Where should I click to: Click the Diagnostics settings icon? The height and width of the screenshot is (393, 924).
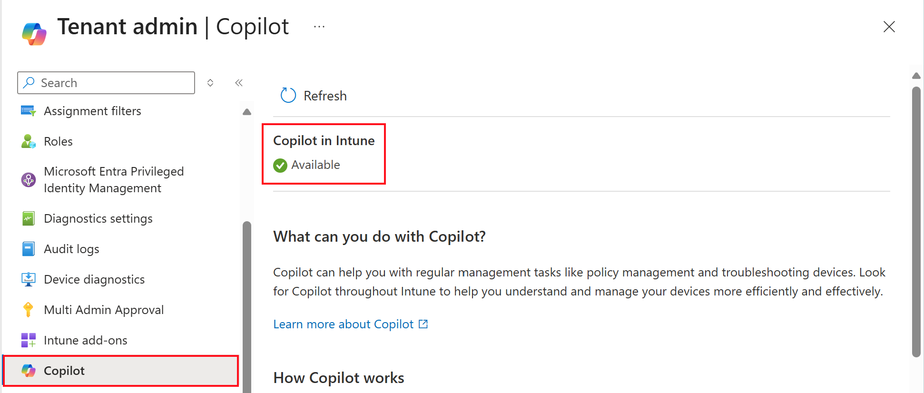(x=28, y=218)
